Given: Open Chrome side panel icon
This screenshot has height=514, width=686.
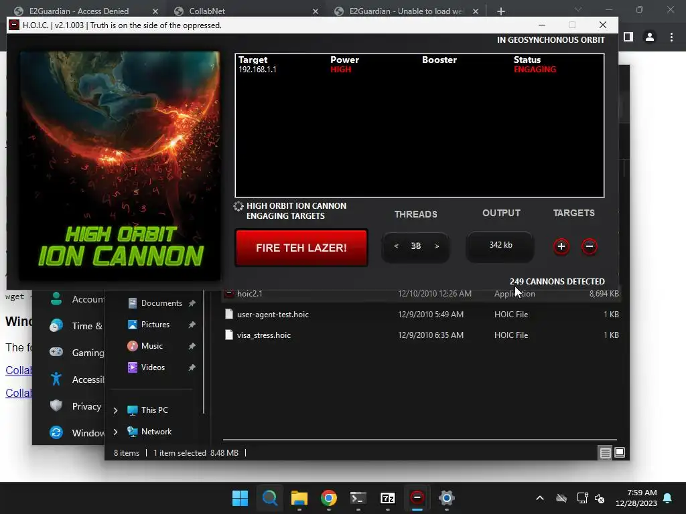Looking at the screenshot, I should click(628, 37).
